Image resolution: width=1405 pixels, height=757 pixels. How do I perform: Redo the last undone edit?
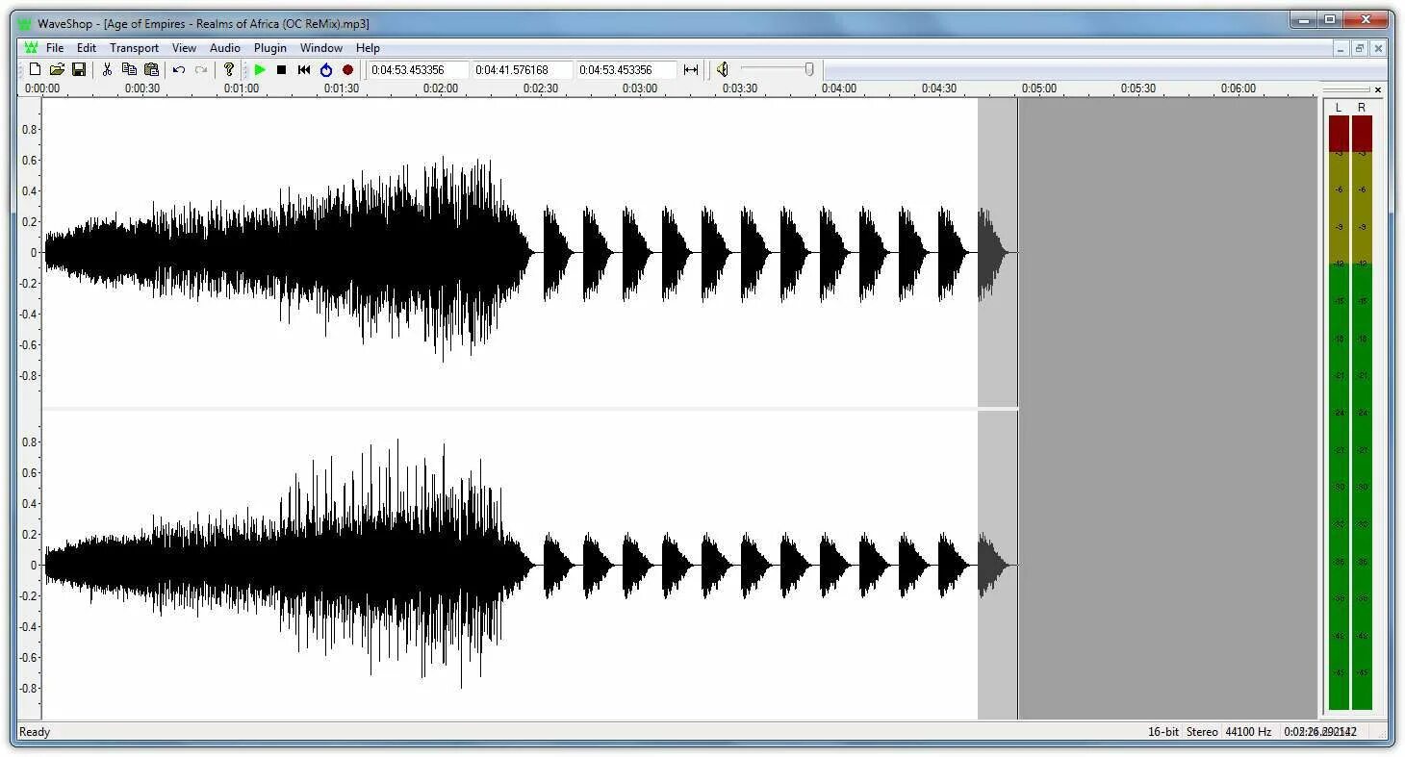pyautogui.click(x=200, y=69)
